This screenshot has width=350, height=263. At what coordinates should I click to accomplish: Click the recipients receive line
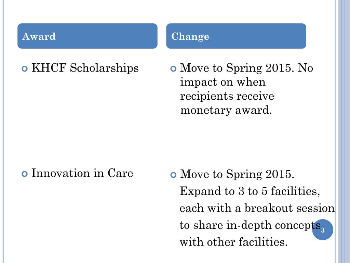pos(227,96)
